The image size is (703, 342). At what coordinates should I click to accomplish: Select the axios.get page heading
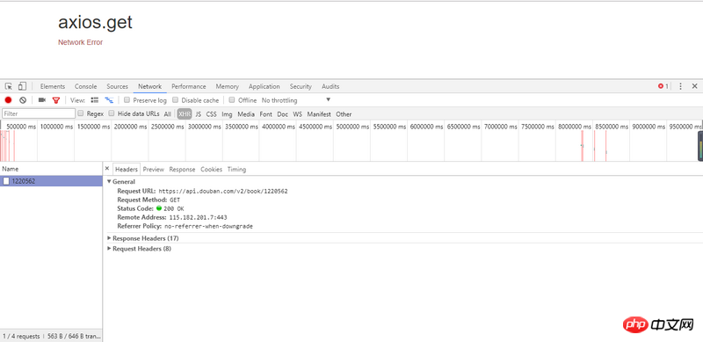(95, 22)
